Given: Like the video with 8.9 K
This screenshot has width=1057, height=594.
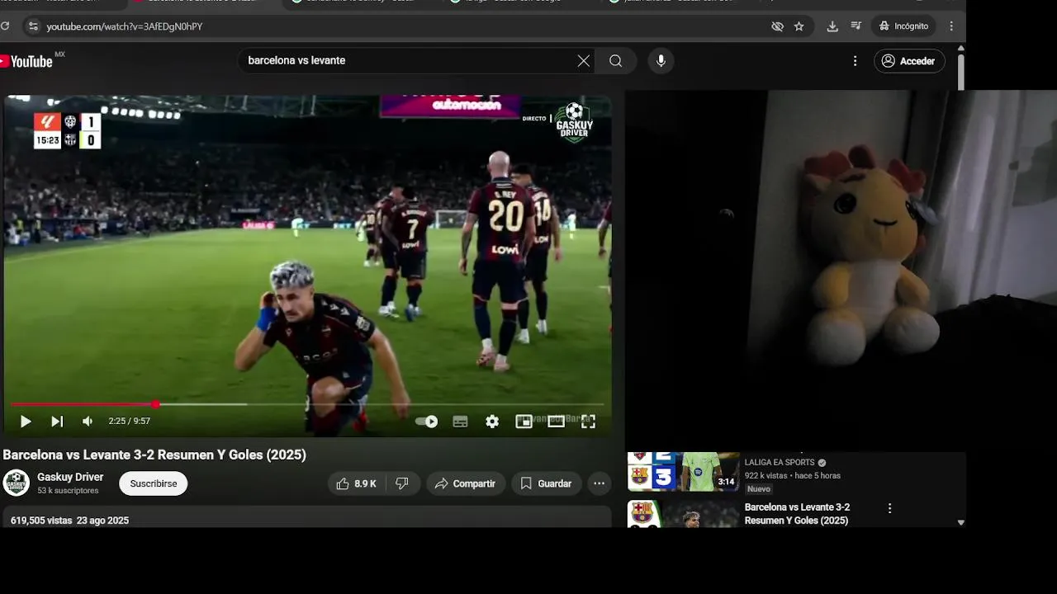Looking at the screenshot, I should tap(357, 483).
